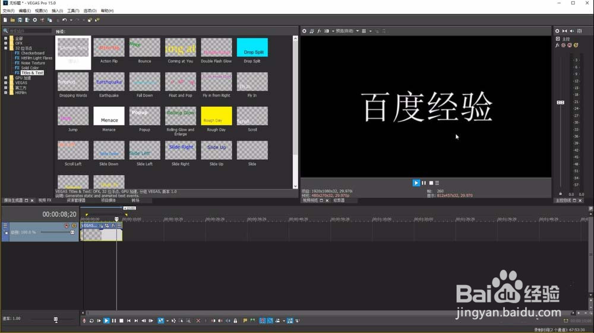
Task: Expand the 第三方 folder
Action: pos(6,87)
